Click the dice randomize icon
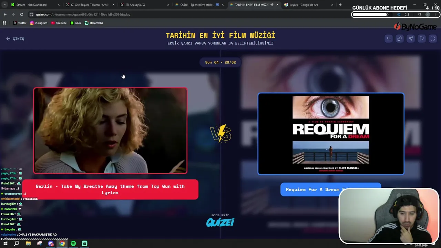This screenshot has height=248, width=441. (x=400, y=39)
